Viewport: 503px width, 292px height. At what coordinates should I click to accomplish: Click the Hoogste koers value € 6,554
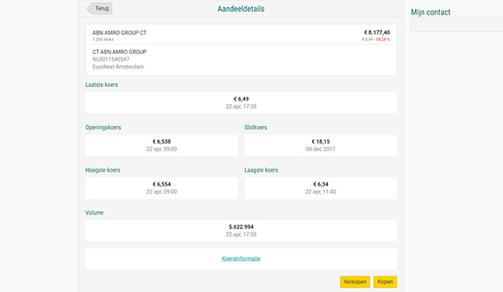162,184
